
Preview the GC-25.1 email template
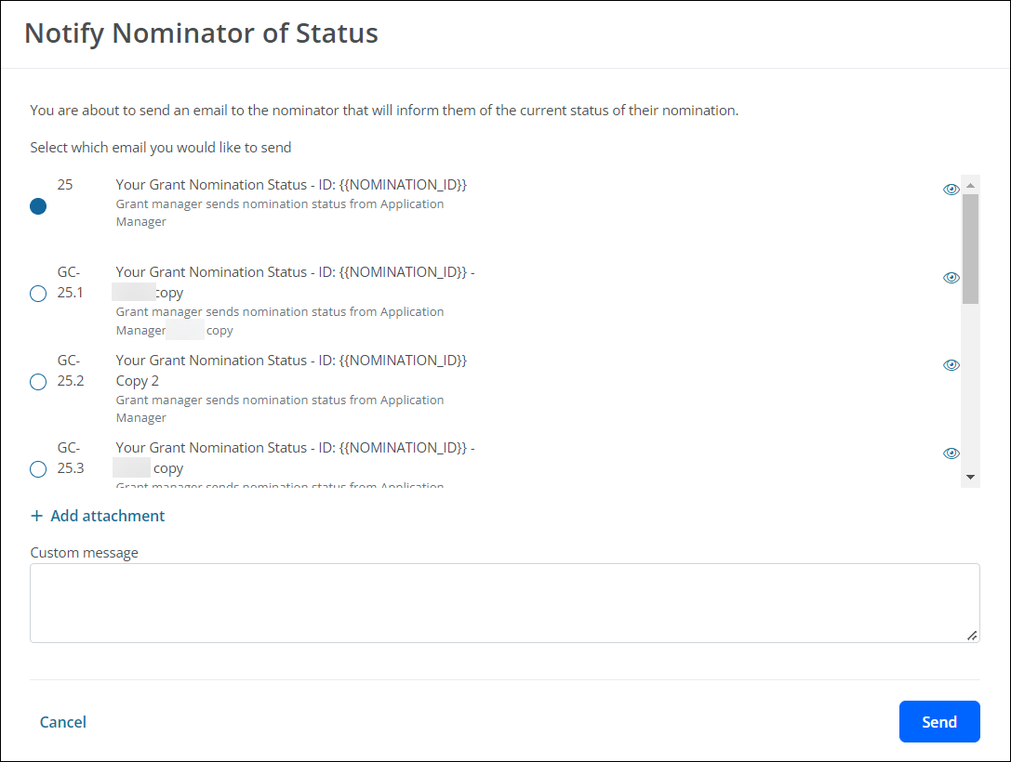951,278
